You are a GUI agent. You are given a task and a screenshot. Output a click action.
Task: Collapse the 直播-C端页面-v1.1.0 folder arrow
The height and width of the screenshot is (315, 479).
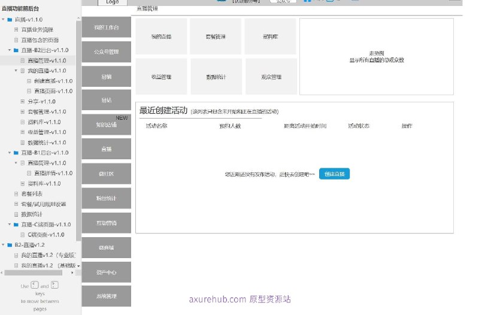click(x=10, y=225)
